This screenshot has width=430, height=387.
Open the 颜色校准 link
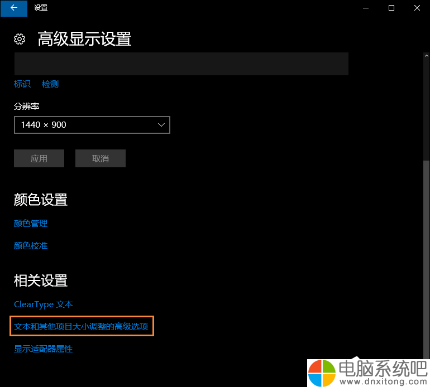[31, 246]
